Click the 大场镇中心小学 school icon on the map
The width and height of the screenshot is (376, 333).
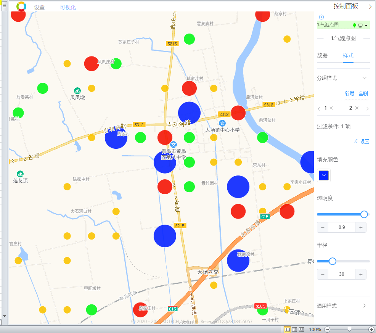pyautogui.click(x=222, y=123)
